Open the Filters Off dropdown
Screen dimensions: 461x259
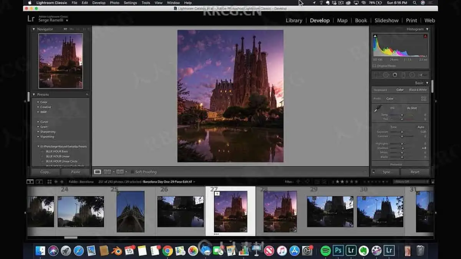pos(411,181)
